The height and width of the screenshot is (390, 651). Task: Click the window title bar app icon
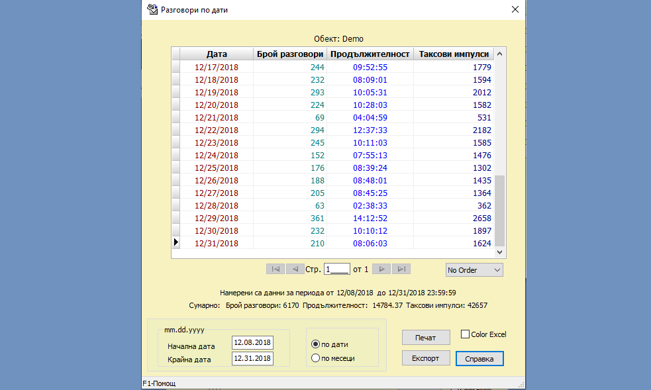pyautogui.click(x=152, y=9)
